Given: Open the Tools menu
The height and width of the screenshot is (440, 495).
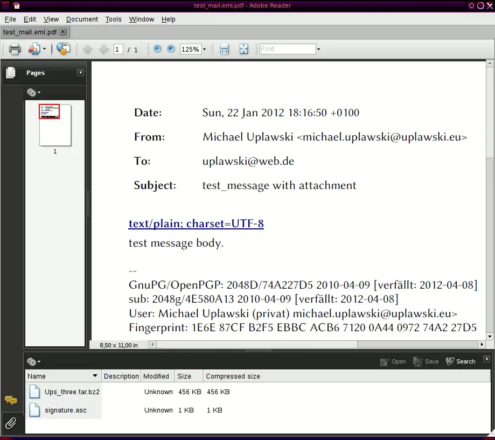Looking at the screenshot, I should coord(113,19).
